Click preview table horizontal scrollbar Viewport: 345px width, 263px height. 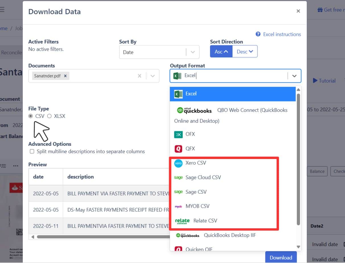pyautogui.click(x=103, y=237)
